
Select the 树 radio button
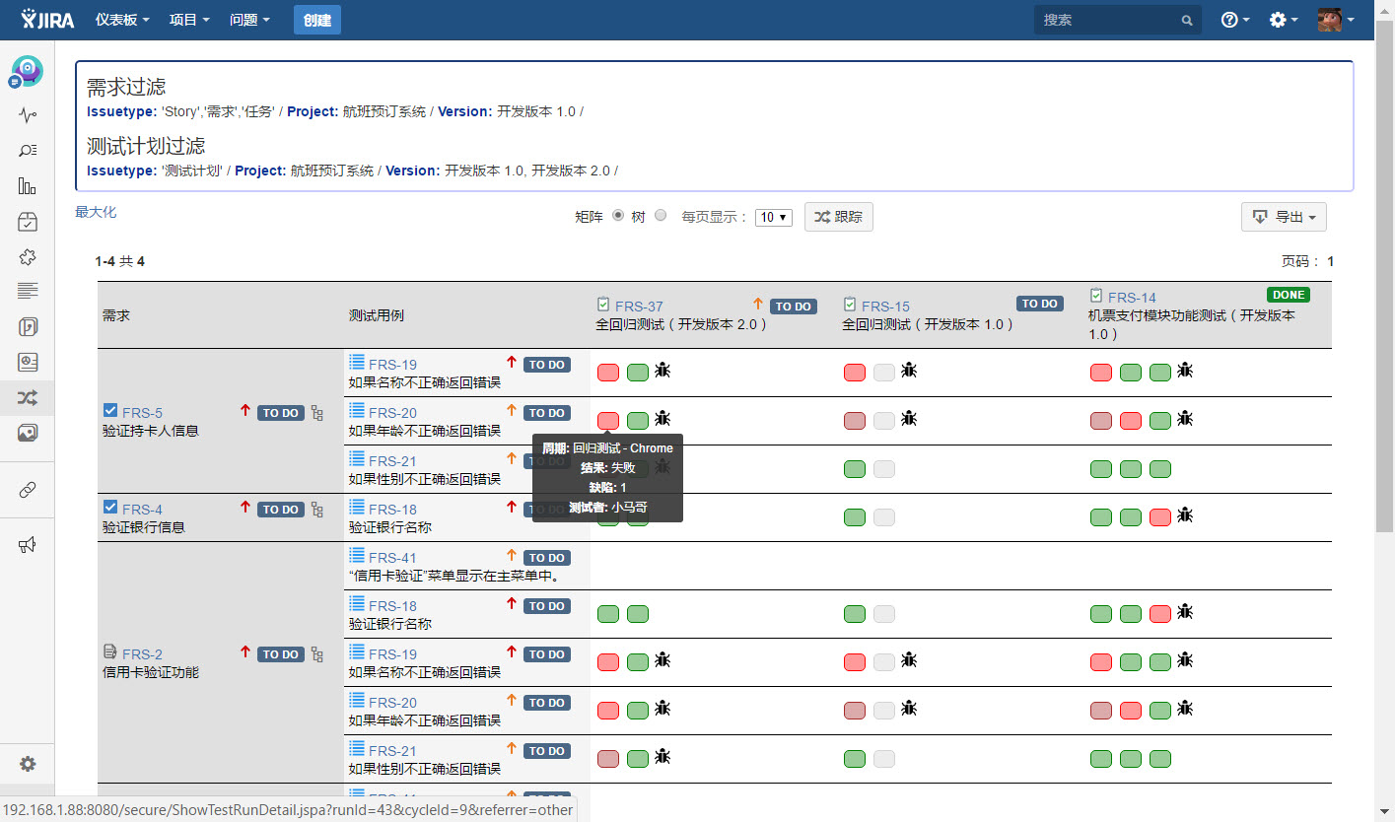point(661,216)
